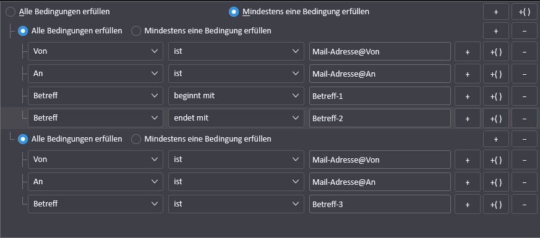This screenshot has height=238, width=540.
Task: Add a condition after the Betreff-1 row
Action: [468, 96]
